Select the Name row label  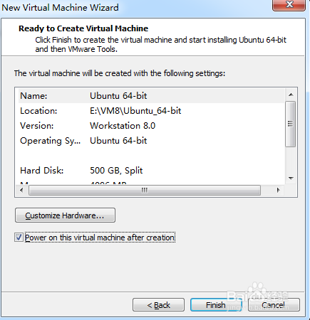click(33, 96)
